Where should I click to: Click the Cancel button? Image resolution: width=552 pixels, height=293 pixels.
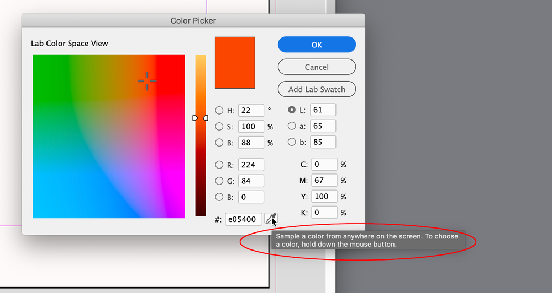coord(317,67)
